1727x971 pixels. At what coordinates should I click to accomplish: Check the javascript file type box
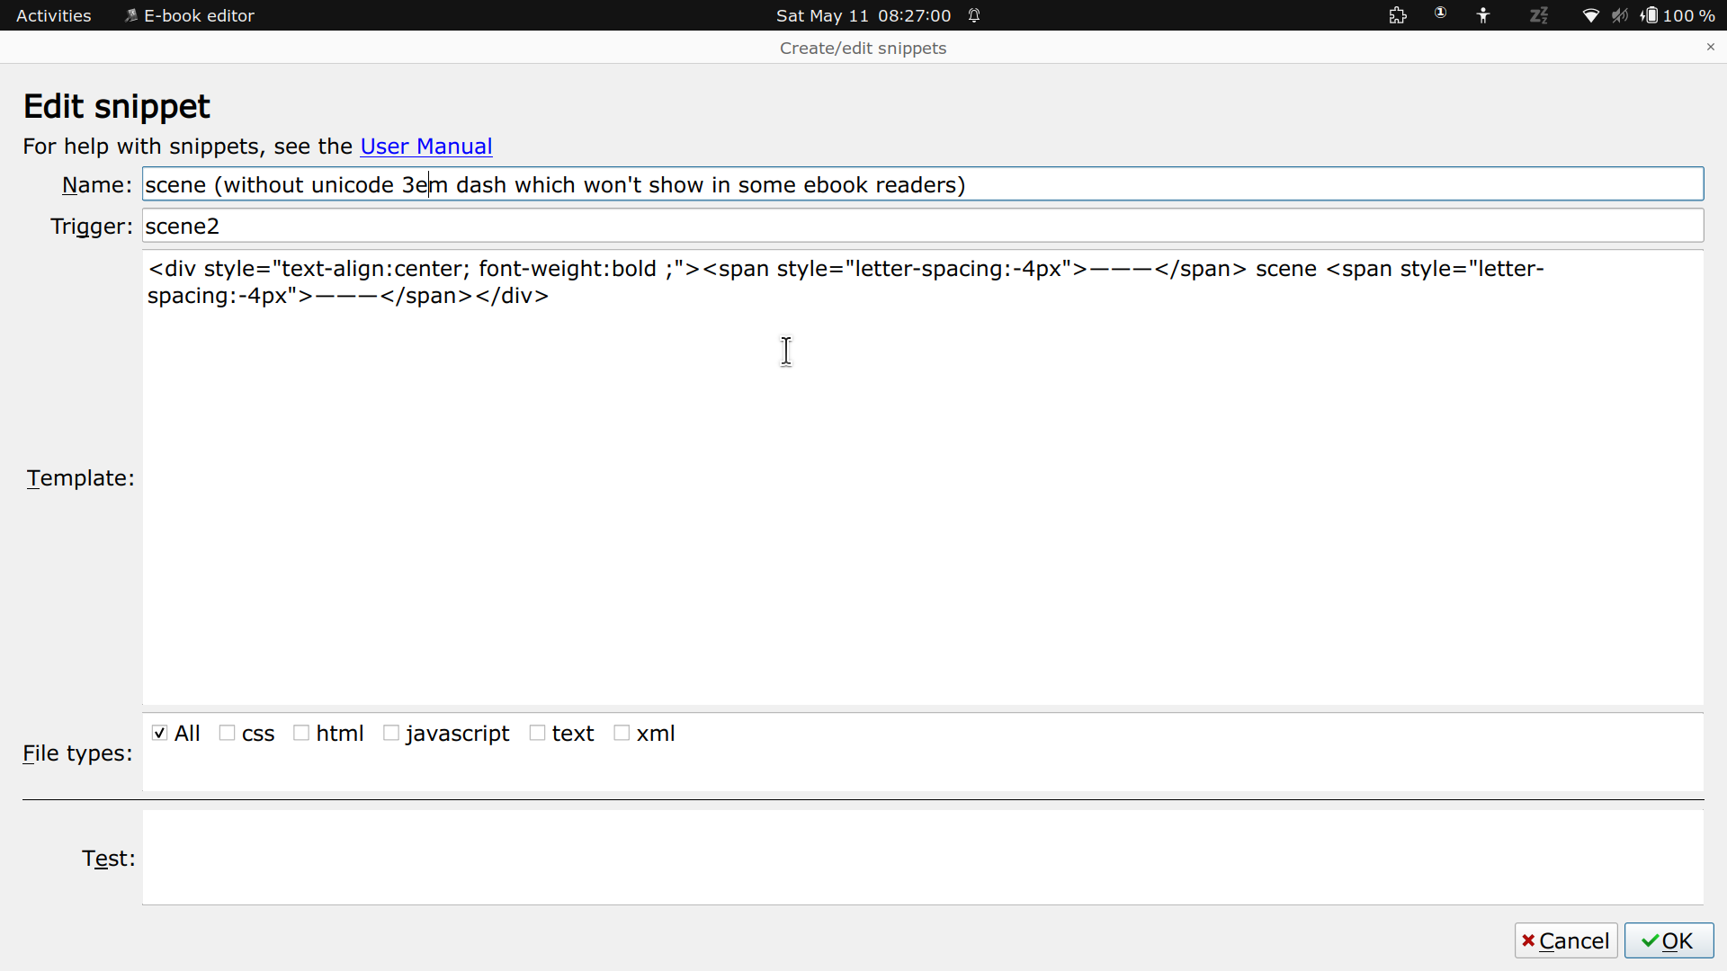[x=391, y=734]
